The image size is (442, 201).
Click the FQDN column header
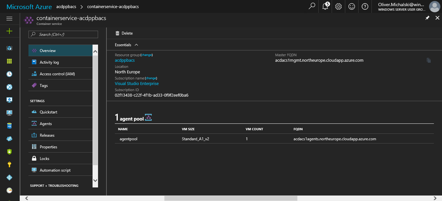click(298, 129)
